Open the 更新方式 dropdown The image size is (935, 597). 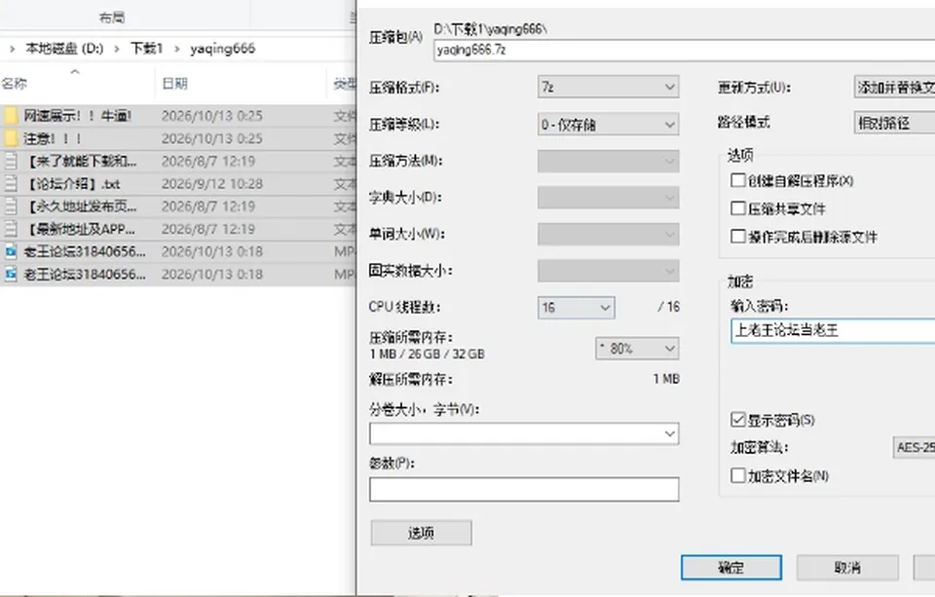894,88
